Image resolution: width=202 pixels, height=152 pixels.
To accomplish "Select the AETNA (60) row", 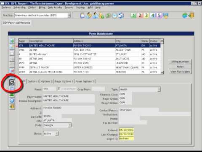I will pyautogui.click(x=89, y=59).
